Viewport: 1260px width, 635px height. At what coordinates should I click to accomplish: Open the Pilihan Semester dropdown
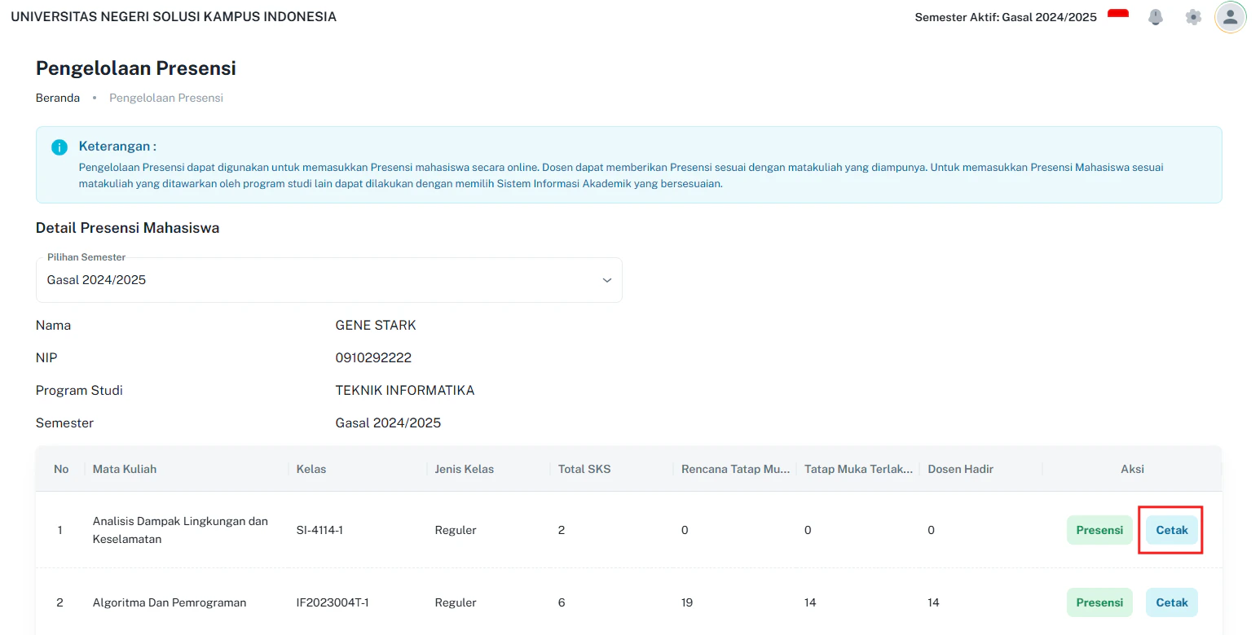[x=329, y=280]
